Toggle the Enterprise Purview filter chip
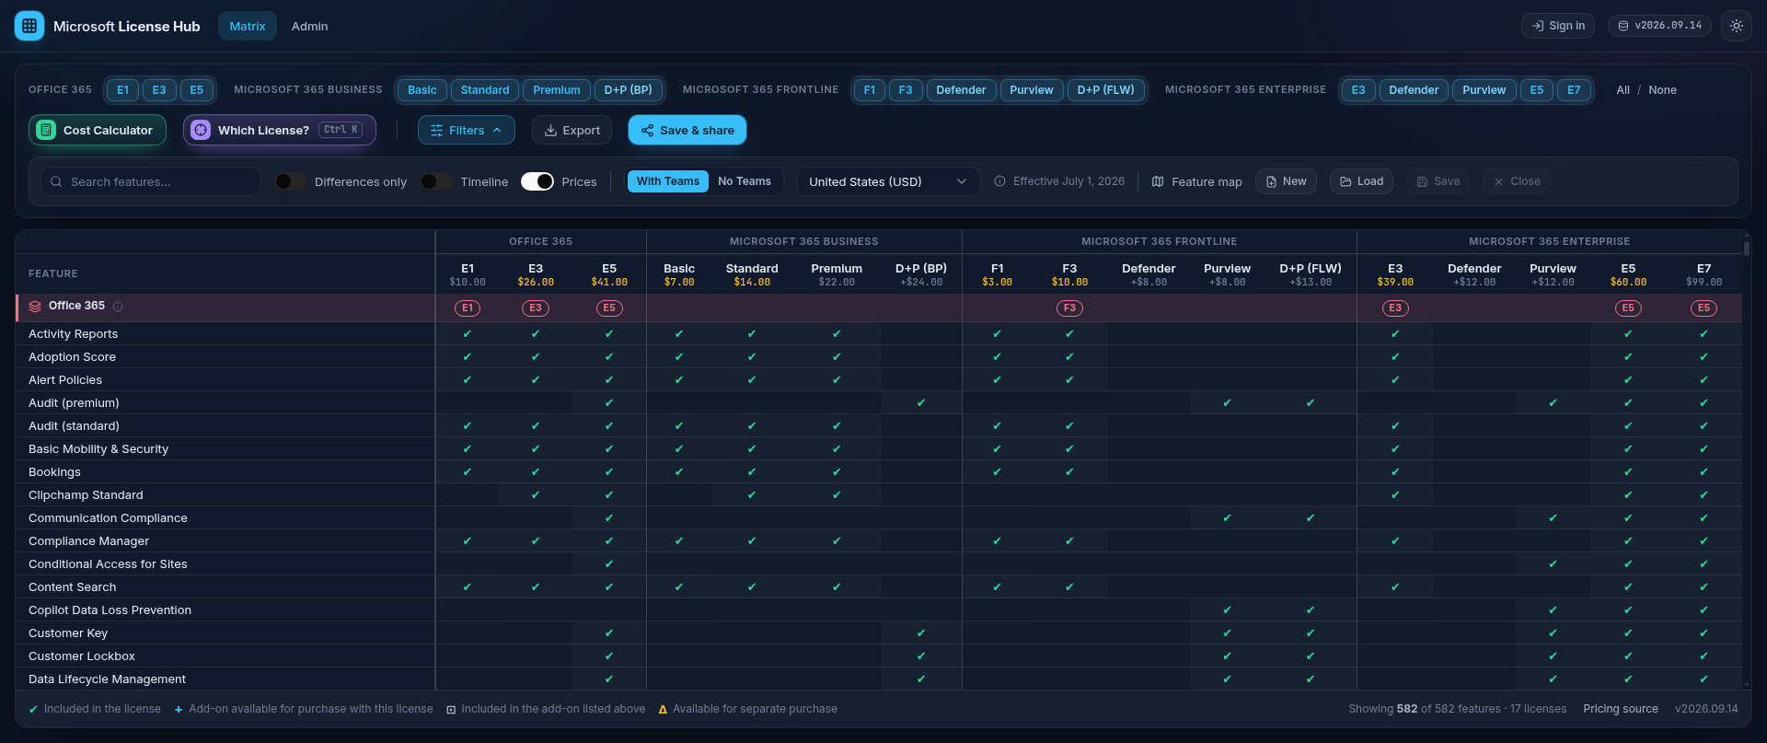The width and height of the screenshot is (1767, 743). (x=1484, y=89)
